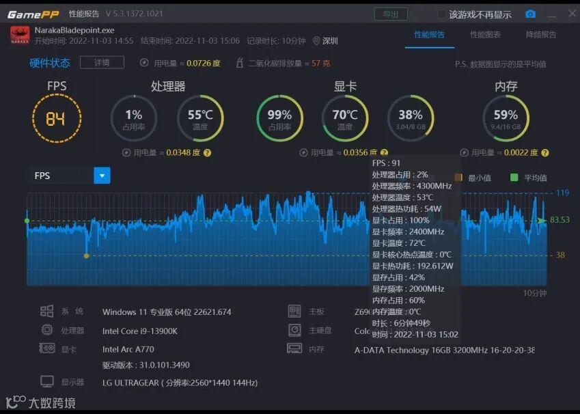Viewport: 580px width, 414px height.
Task: Click the CPU usage 1% gauge
Action: (x=133, y=118)
